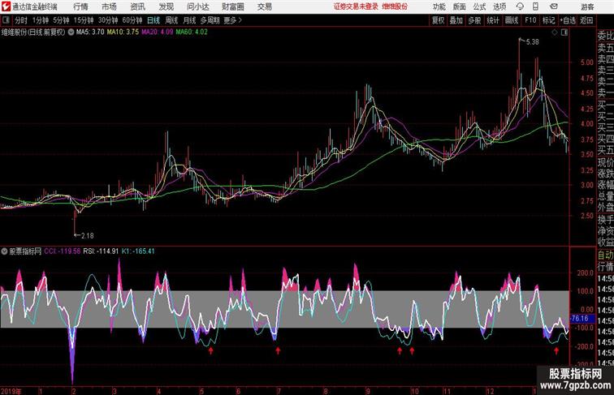This screenshot has width=614, height=395.
Task: Click the K1:-165.41 indicator value
Action: click(x=138, y=251)
